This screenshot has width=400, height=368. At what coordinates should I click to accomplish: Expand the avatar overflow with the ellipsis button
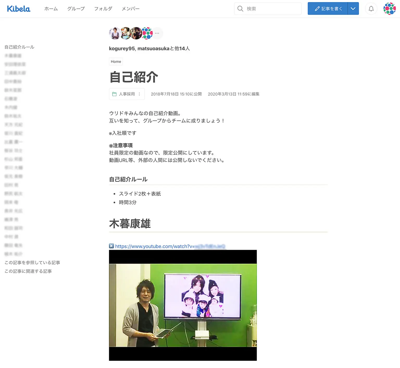click(157, 33)
